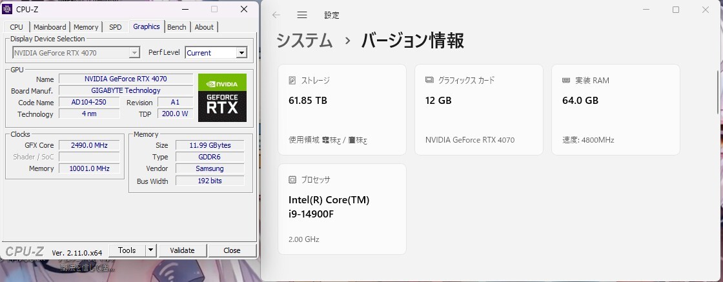Click the NVIDIA GeForce RTX 4070 card text
The image size is (723, 282).
coord(470,140)
